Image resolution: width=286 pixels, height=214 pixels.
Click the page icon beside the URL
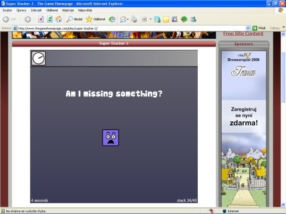pos(15,29)
